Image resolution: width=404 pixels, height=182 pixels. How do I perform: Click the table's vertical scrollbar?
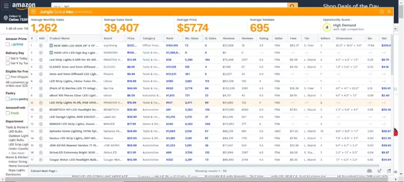392,56
